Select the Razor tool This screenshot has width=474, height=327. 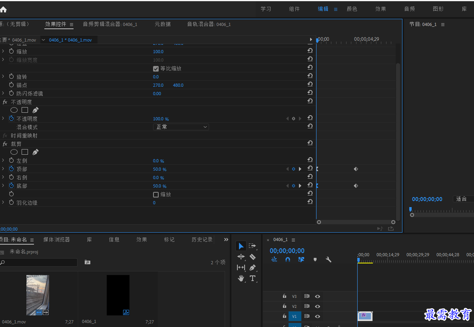[253, 257]
